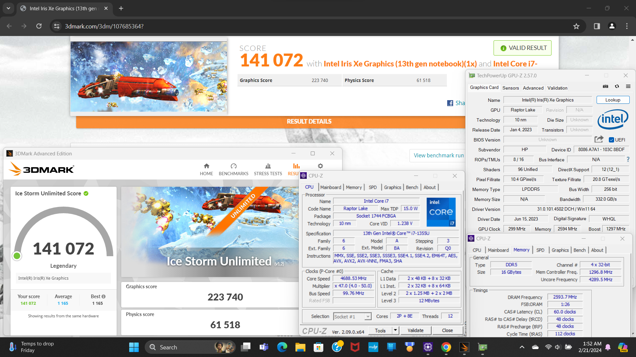Click the CPU-Z Close button
636x357 pixels.
click(447, 330)
